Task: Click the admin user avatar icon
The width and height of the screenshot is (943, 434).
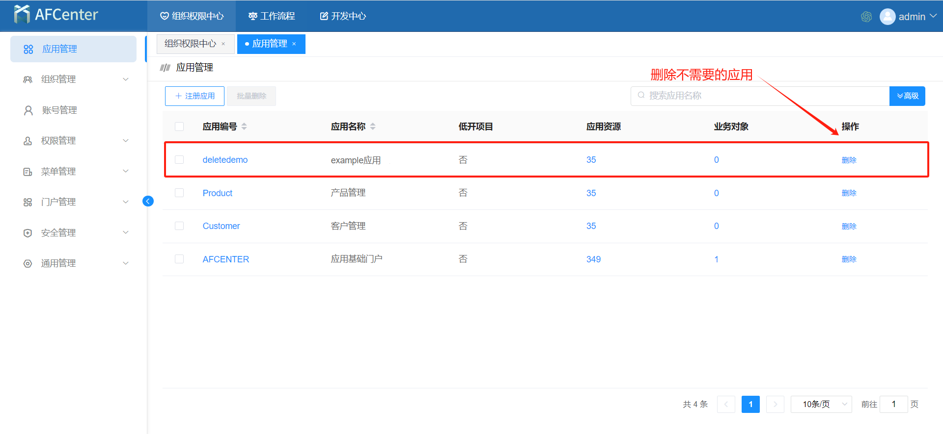Action: (x=887, y=17)
